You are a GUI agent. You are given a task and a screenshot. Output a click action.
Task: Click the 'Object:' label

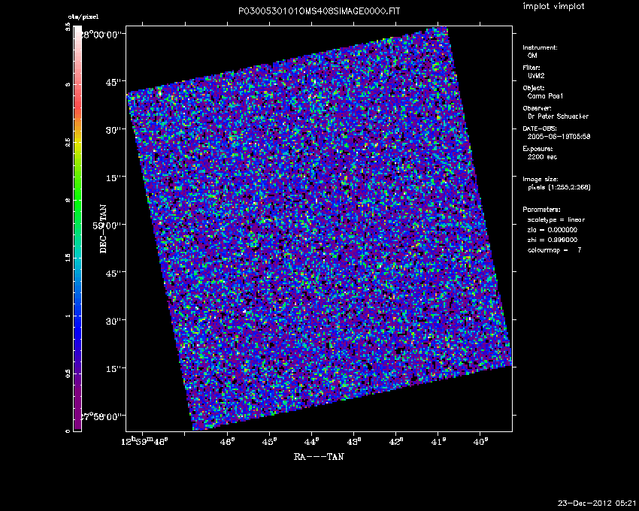click(x=534, y=88)
